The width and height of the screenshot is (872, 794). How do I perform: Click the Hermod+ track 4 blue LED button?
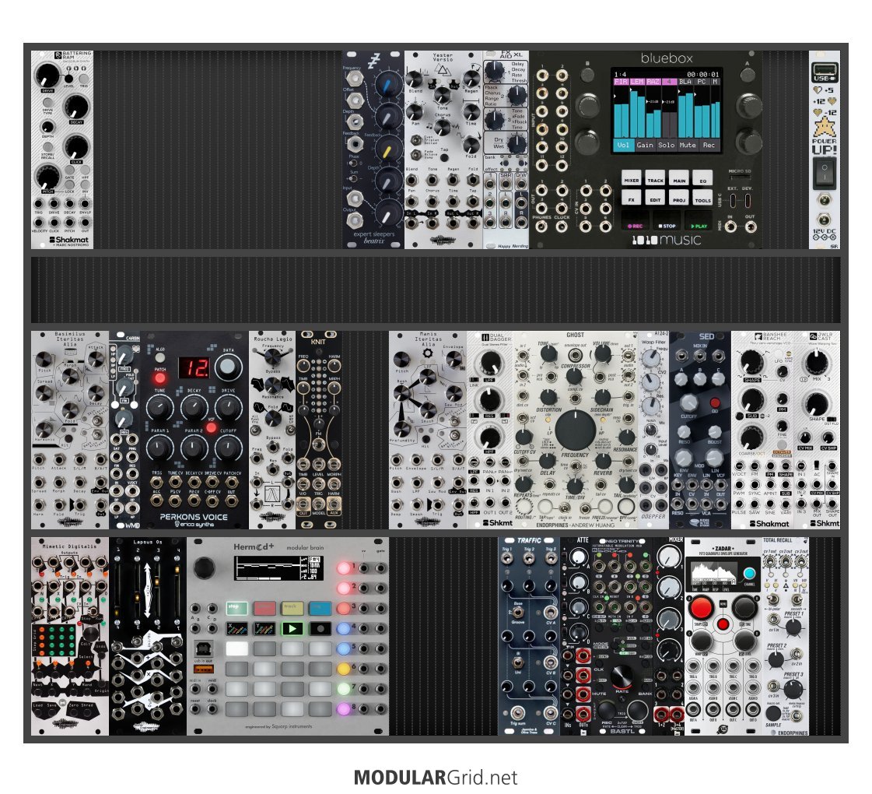tap(344, 628)
